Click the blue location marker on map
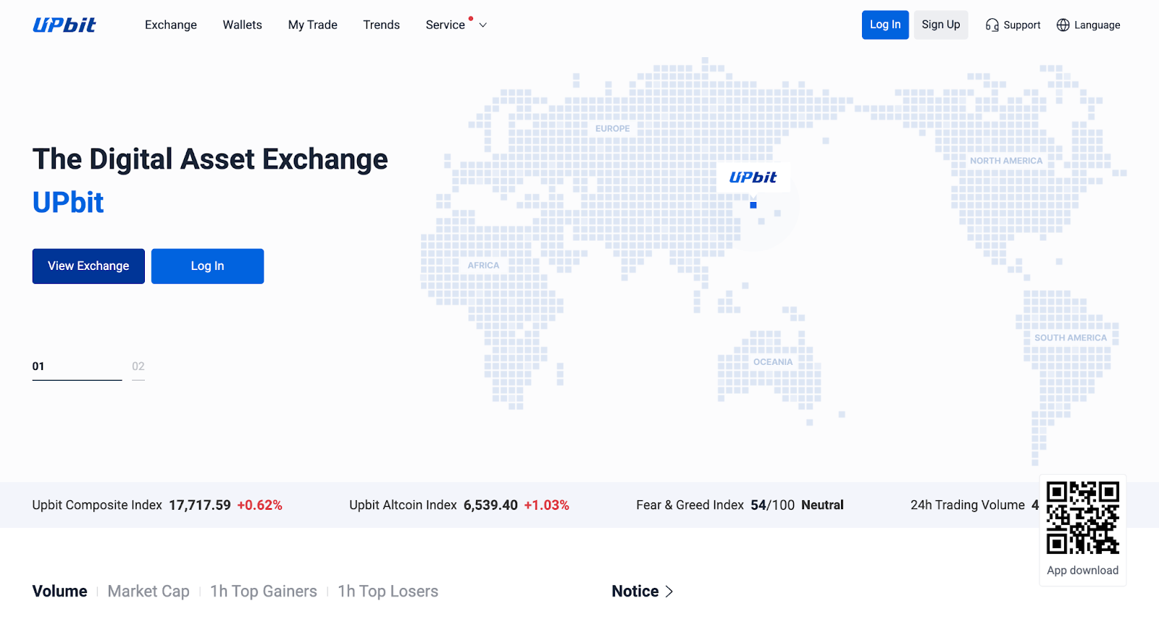 click(x=753, y=206)
